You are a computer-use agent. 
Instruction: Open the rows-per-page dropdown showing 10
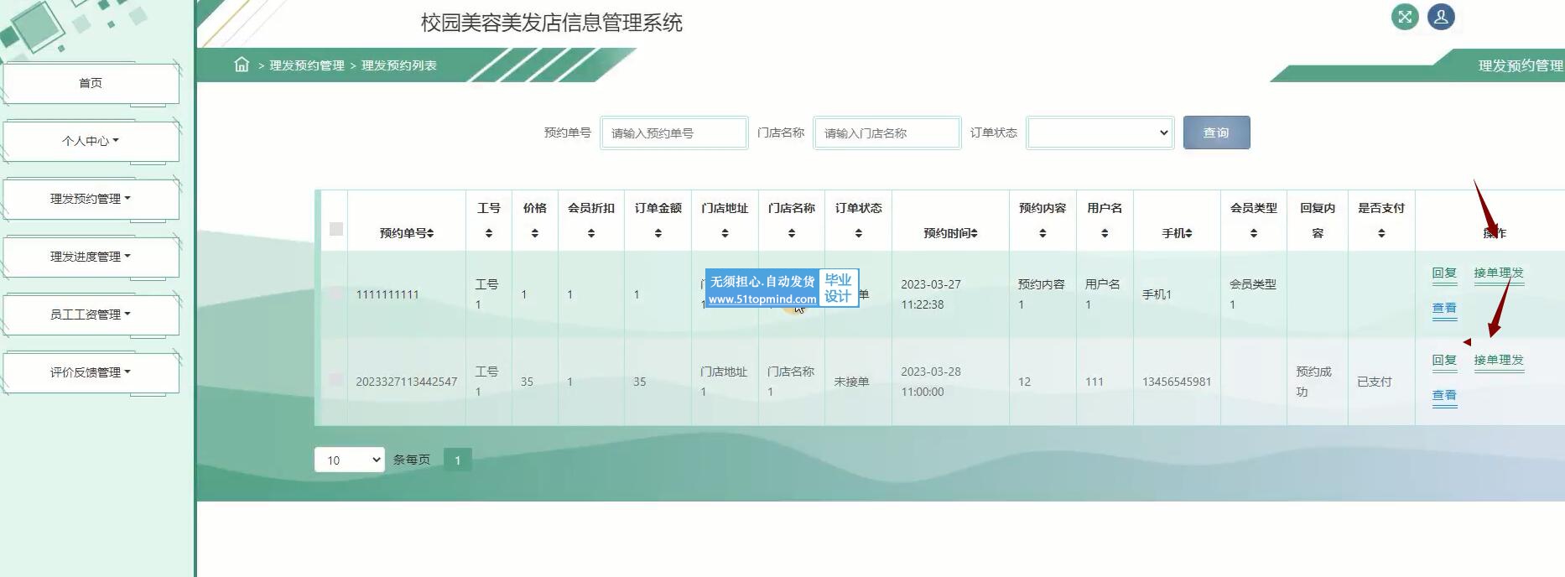pos(350,460)
